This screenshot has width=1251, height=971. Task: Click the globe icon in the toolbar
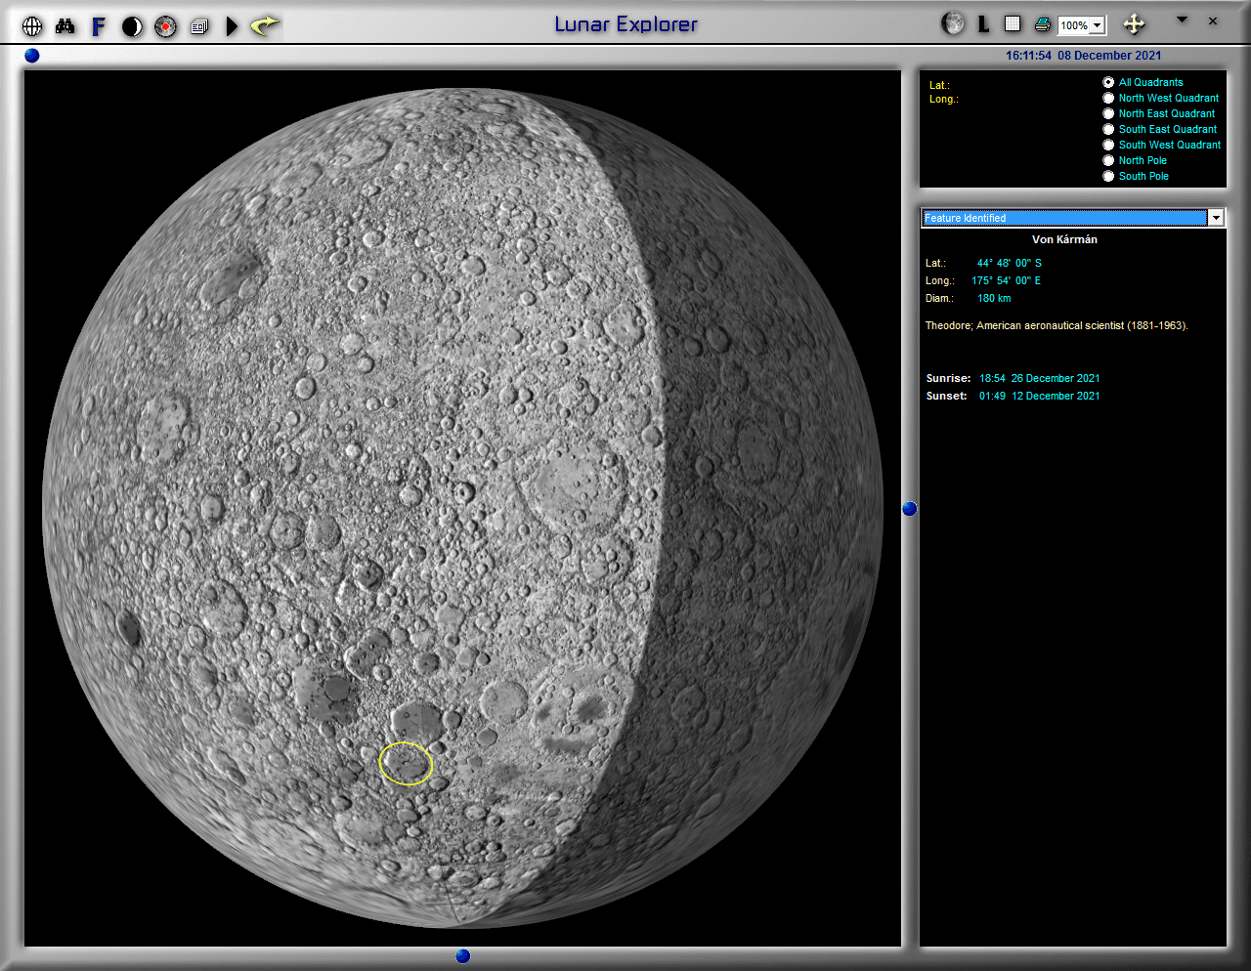click(x=32, y=26)
